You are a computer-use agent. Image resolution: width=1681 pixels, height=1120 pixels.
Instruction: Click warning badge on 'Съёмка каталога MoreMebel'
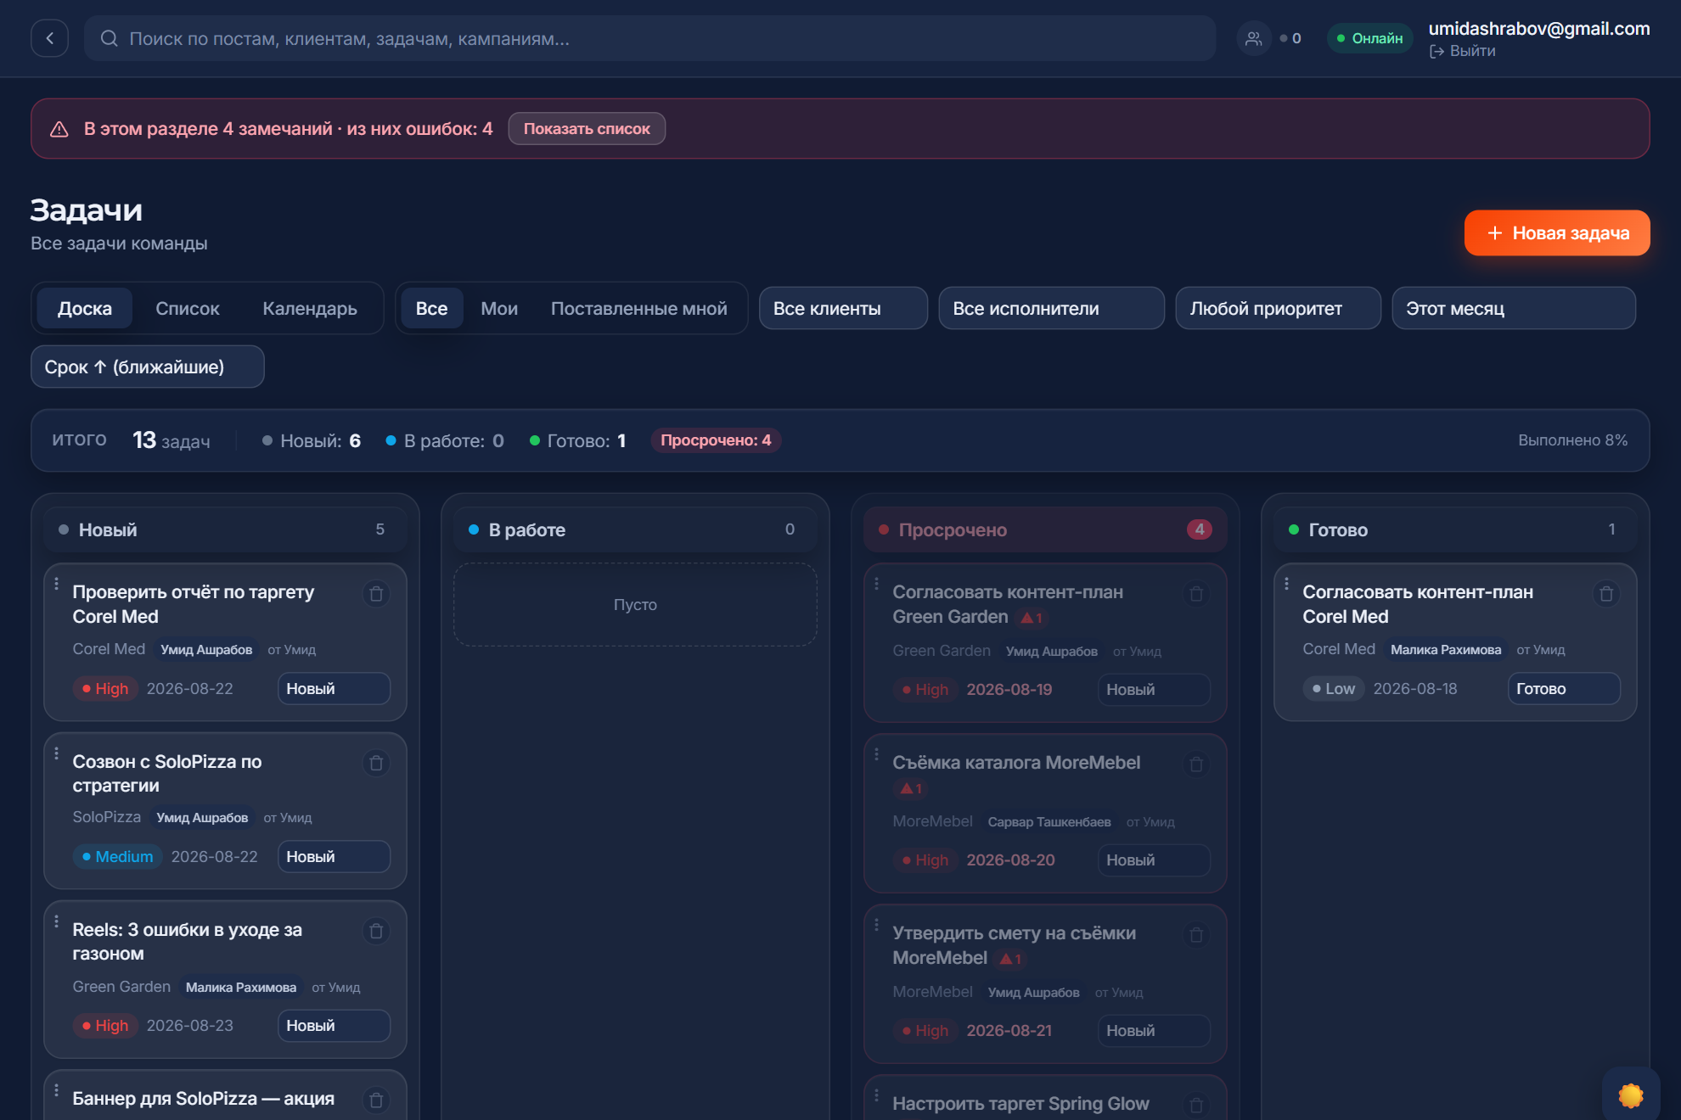(x=910, y=788)
